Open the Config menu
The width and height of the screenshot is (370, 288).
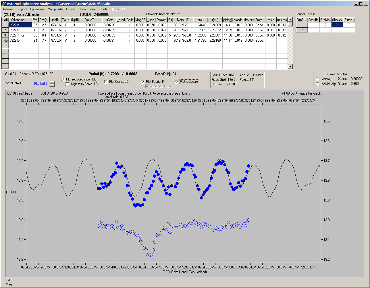(104, 9)
